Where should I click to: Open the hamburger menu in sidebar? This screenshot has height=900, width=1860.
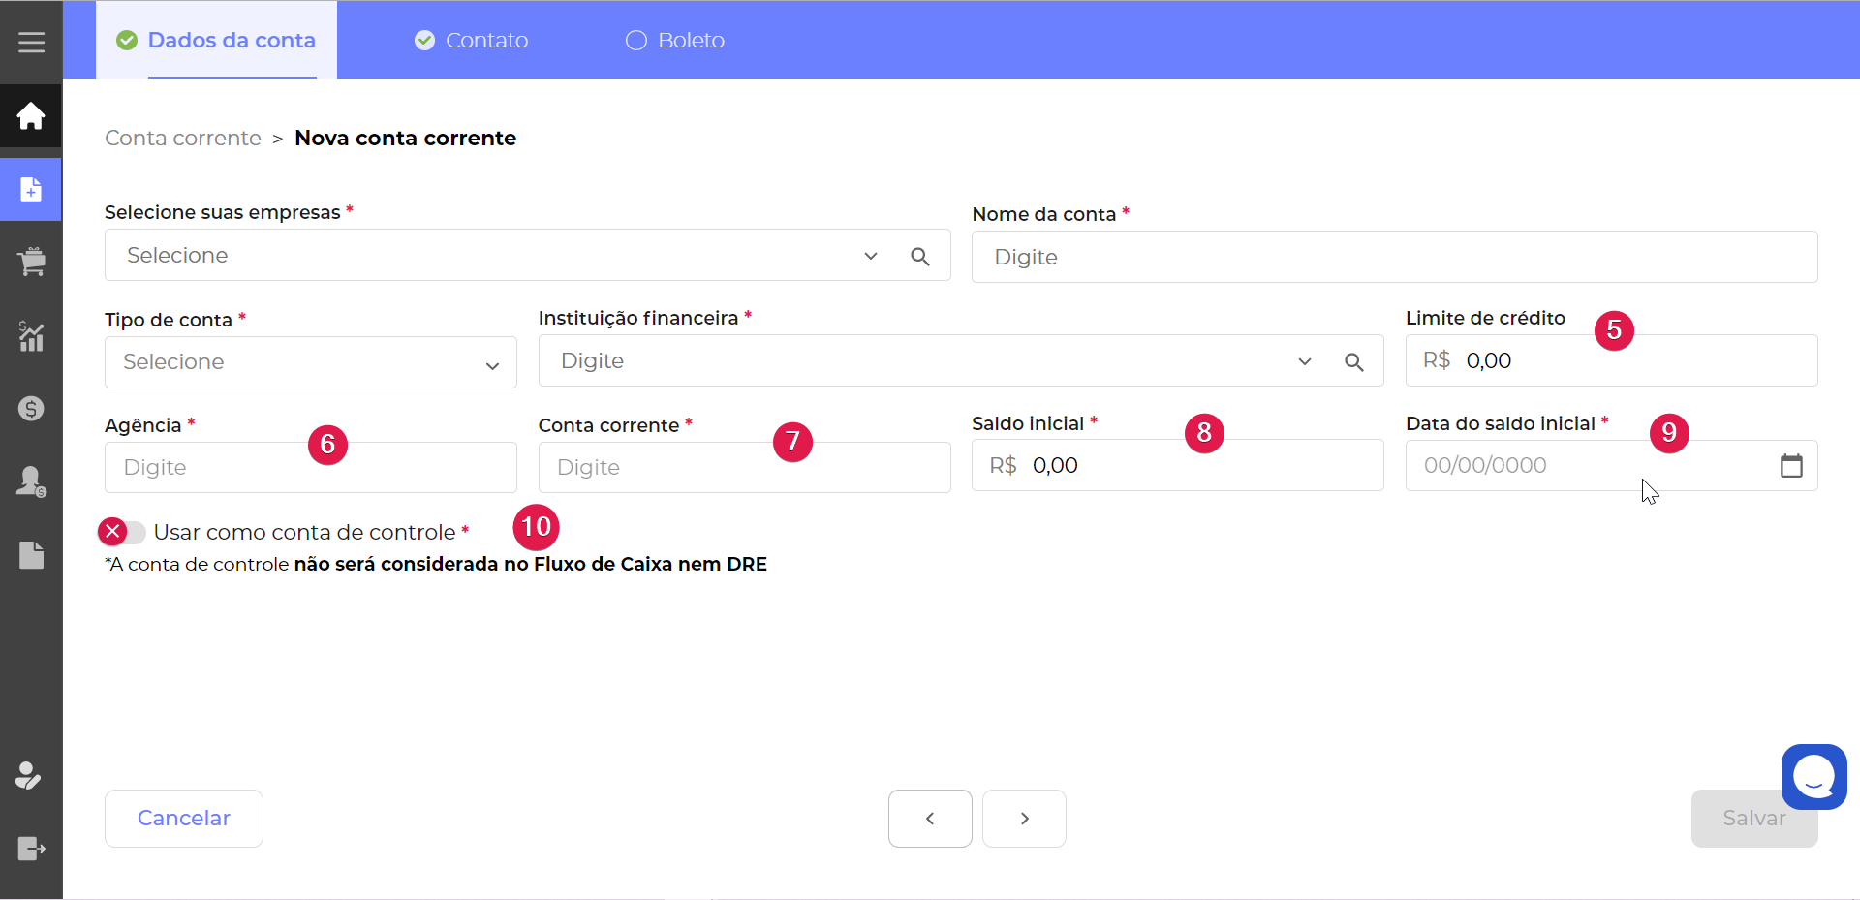pyautogui.click(x=31, y=42)
